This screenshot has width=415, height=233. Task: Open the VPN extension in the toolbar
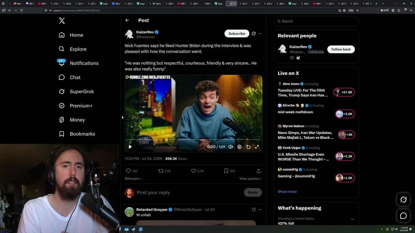385,10
